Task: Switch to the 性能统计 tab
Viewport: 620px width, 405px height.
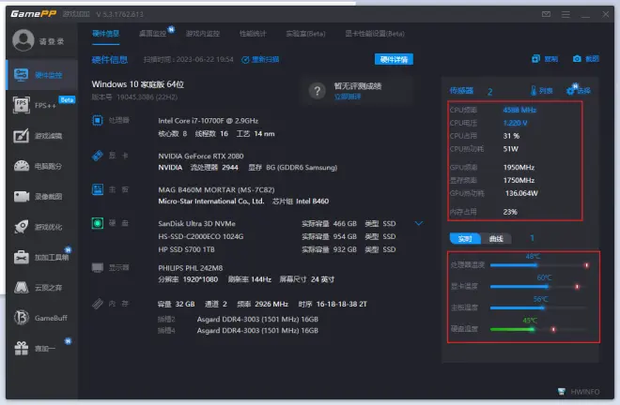Action: coord(253,34)
